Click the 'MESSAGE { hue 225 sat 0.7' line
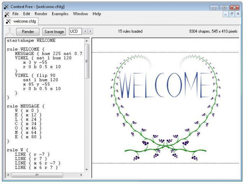This screenshot has height=184, width=244. click(x=48, y=54)
